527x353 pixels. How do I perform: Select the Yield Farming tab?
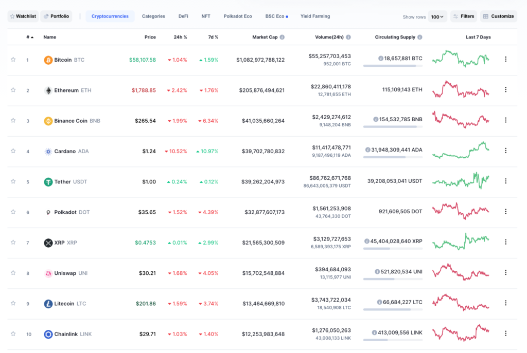point(315,16)
